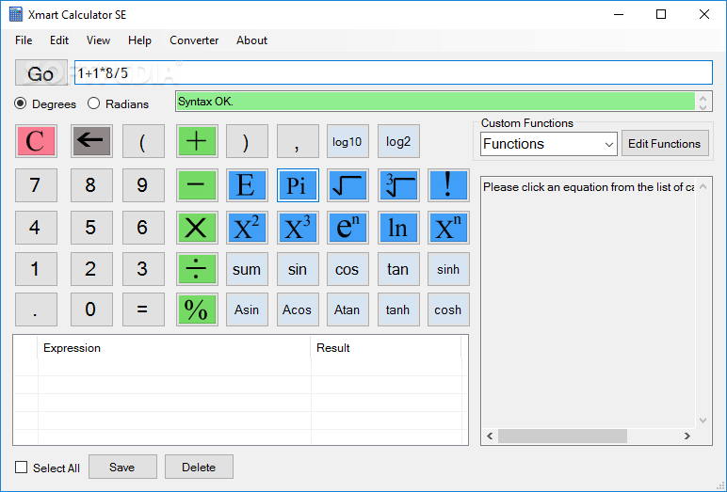This screenshot has width=727, height=492.
Task: Insert the Atan function
Action: (347, 309)
